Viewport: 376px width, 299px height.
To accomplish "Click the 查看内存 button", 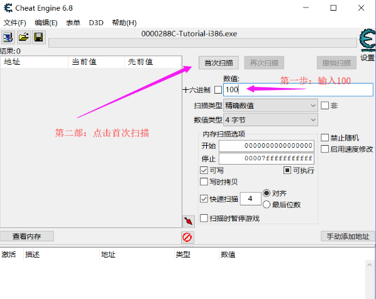I will [27, 236].
